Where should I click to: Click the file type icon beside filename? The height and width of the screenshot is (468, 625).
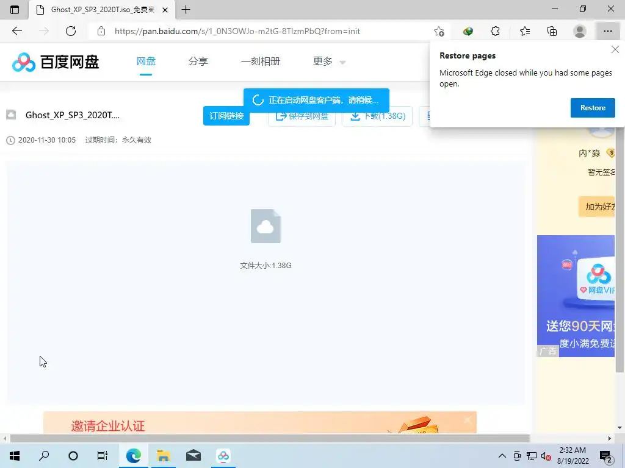pyautogui.click(x=11, y=115)
